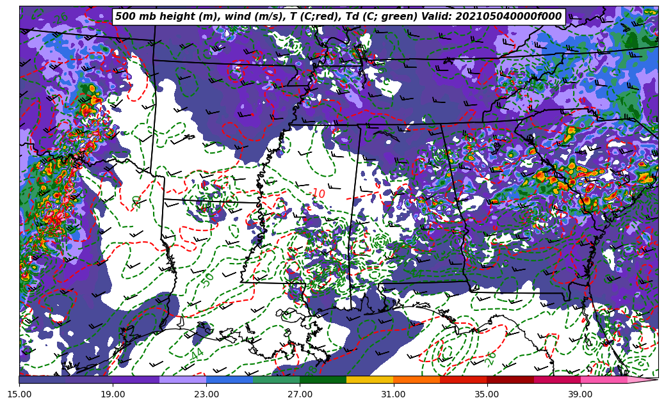Click the 27.00 colorbar tick label
This screenshot has height=405, width=664.
(300, 395)
